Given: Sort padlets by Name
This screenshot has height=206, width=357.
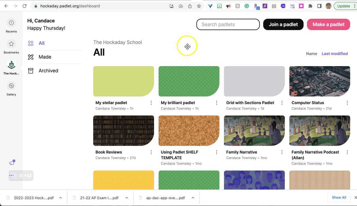Looking at the screenshot, I should pos(311,54).
